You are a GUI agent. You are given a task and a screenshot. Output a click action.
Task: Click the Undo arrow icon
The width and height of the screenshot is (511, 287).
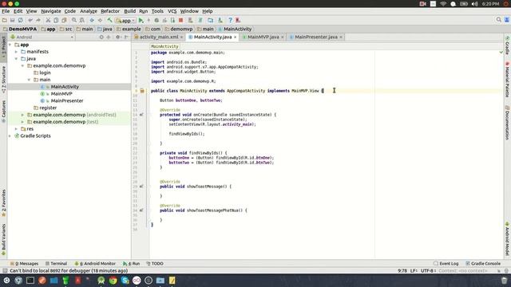click(30, 20)
